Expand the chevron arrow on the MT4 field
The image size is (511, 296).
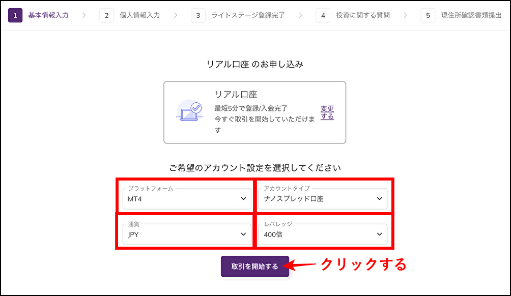244,199
